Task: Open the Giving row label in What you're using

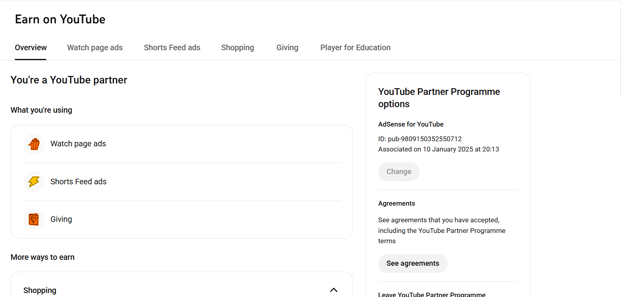Action: 61,219
